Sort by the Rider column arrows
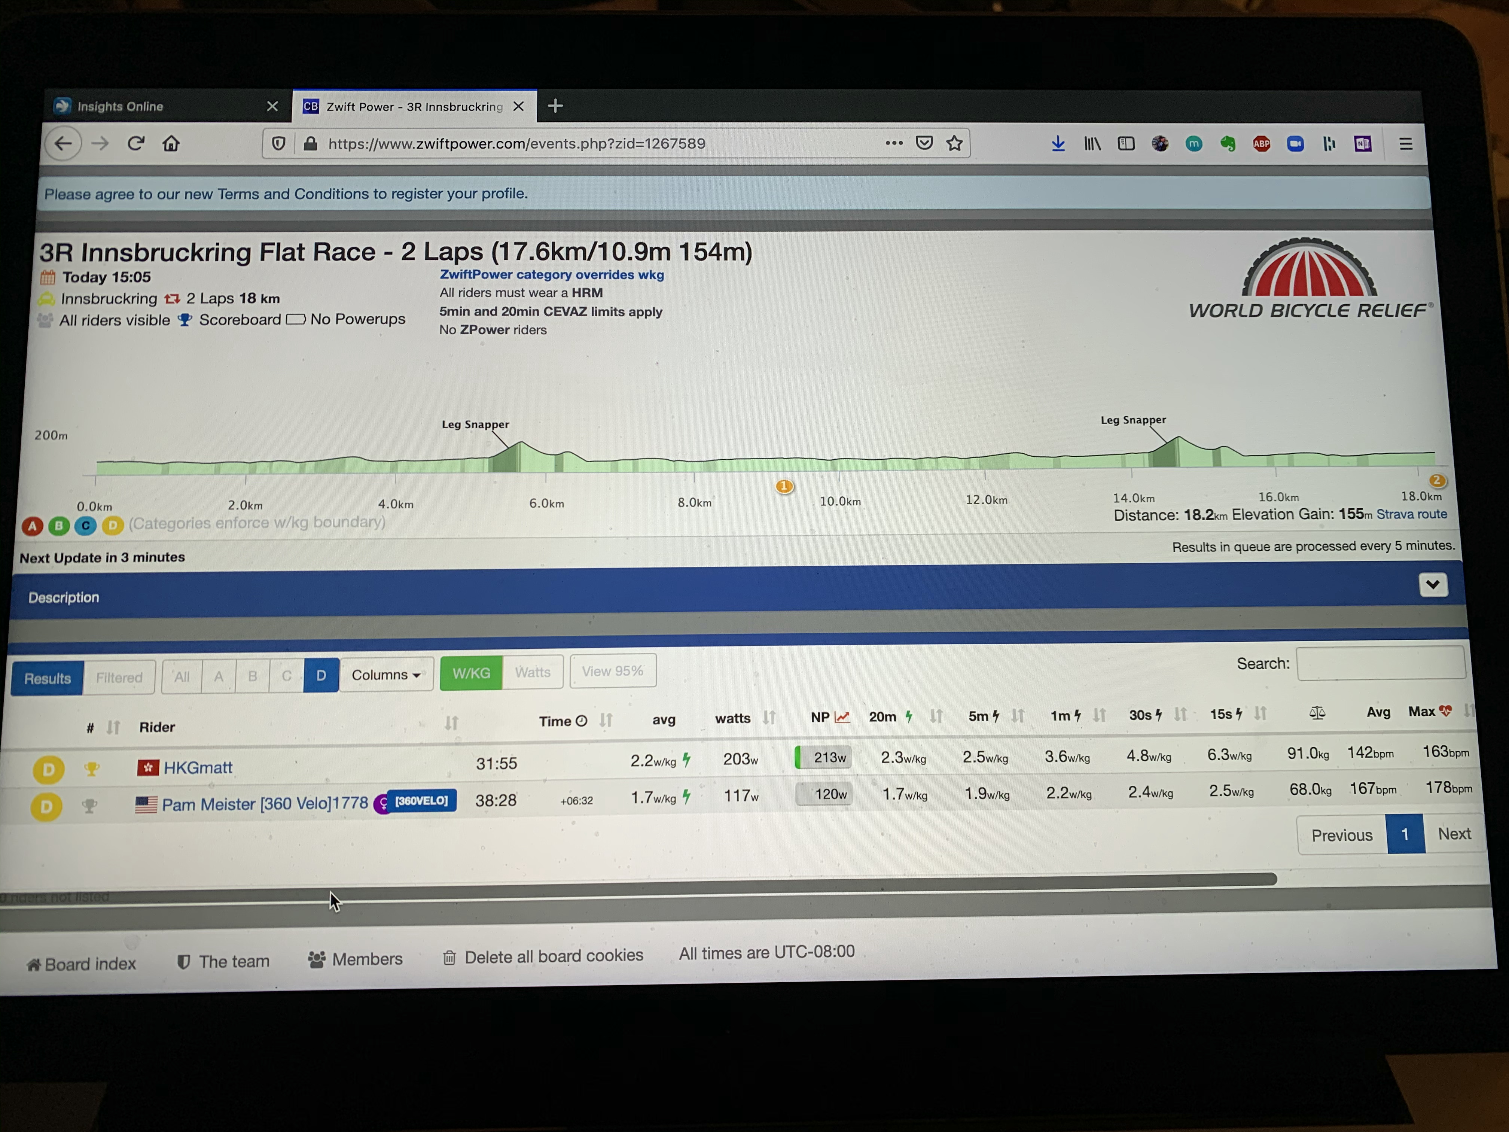 click(x=451, y=722)
